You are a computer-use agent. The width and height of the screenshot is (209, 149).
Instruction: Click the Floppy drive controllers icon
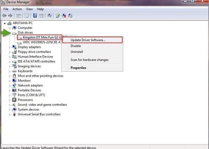(x=14, y=52)
